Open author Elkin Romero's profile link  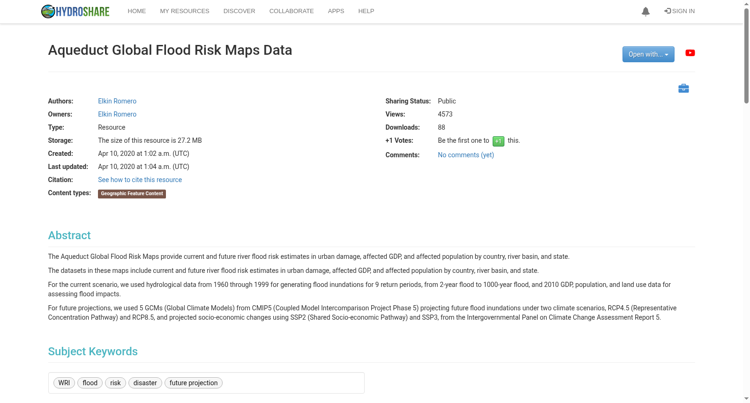pos(117,101)
